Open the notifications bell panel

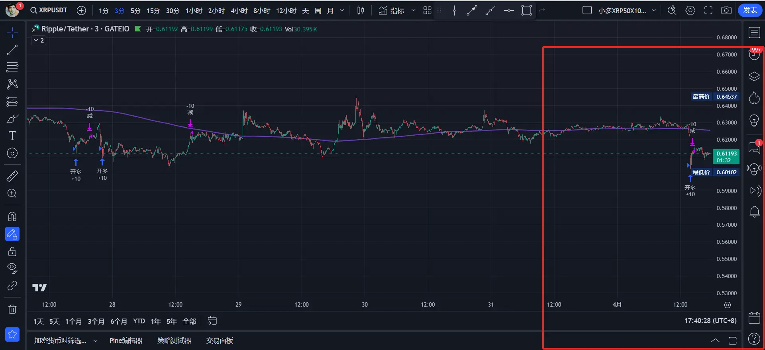point(754,212)
